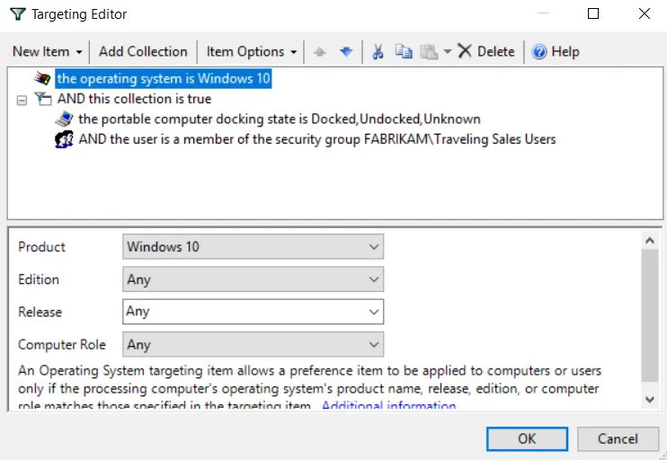This screenshot has height=460, width=667.
Task: Open the Release dropdown
Action: point(253,312)
